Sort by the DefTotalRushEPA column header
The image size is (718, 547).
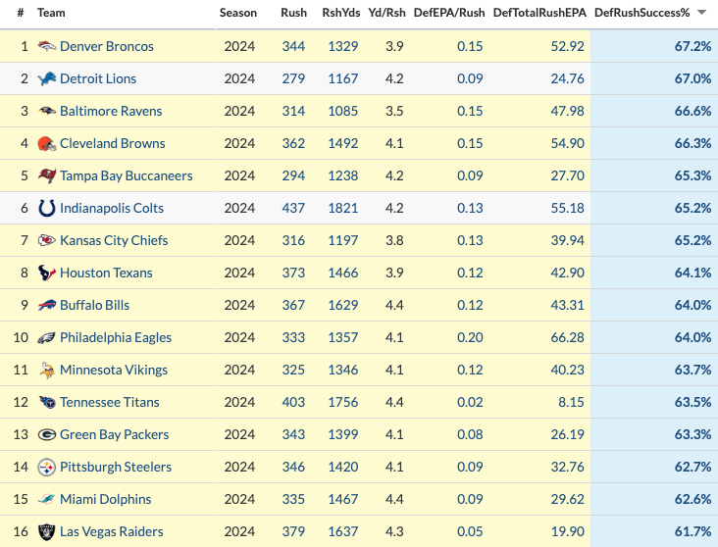click(x=539, y=13)
